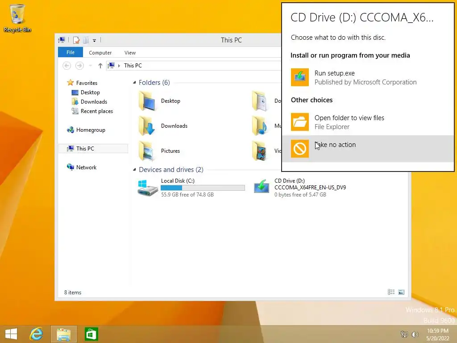Click the Forward navigation arrow
457x343 pixels.
pos(79,66)
